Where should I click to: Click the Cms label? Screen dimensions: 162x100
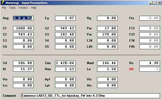click(x=48, y=63)
